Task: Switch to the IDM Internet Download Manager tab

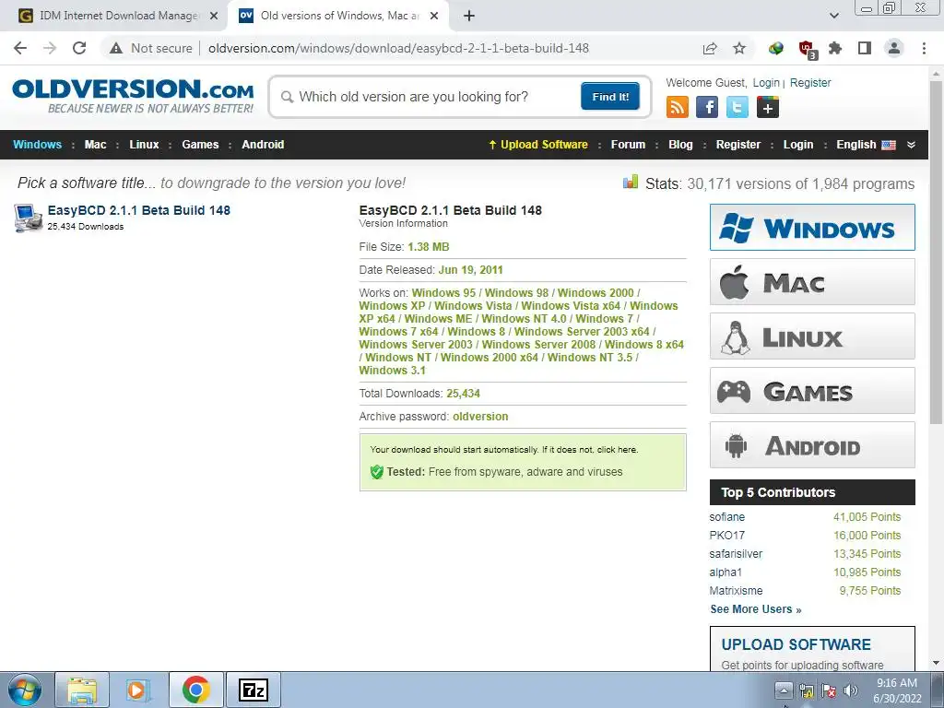Action: pyautogui.click(x=118, y=16)
